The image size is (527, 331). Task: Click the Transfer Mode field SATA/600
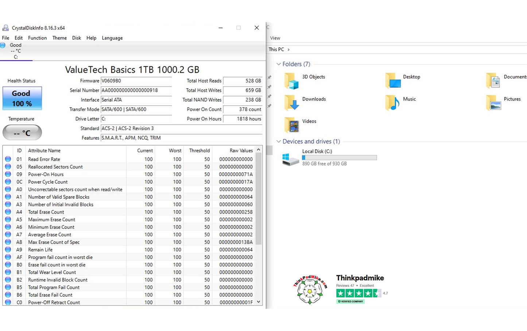(x=136, y=109)
